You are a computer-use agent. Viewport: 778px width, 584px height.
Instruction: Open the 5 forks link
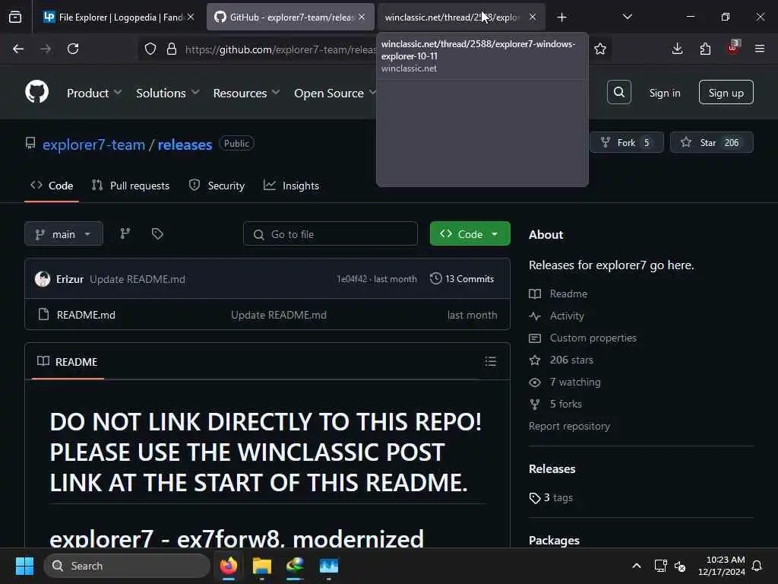[x=565, y=404]
